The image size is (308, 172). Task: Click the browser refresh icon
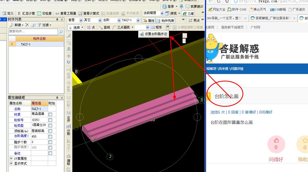[219, 1]
